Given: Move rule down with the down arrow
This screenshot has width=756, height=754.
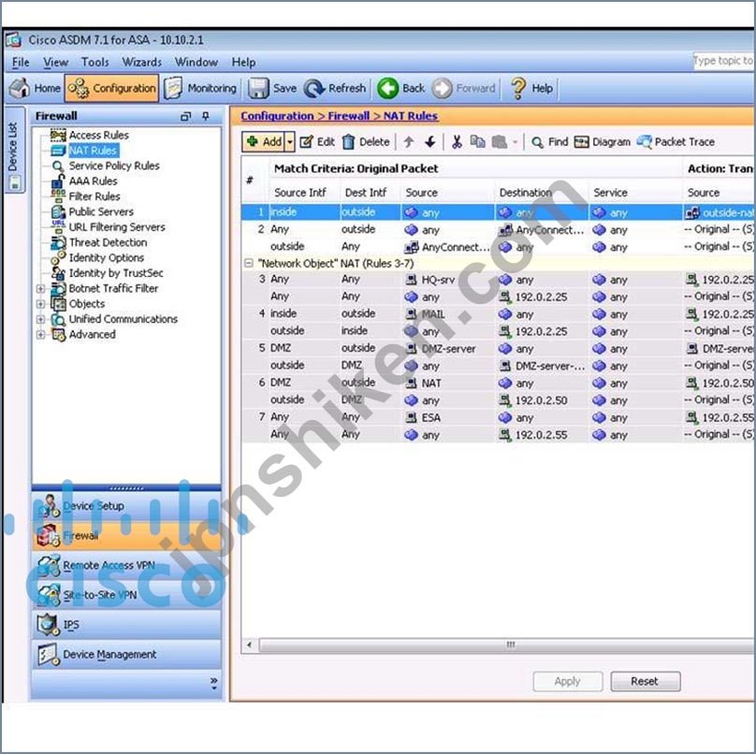Looking at the screenshot, I should (430, 142).
